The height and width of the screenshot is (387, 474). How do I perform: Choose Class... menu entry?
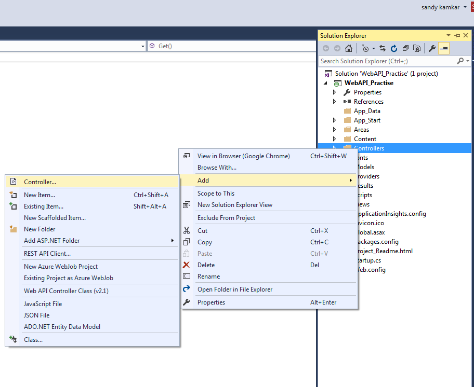pyautogui.click(x=92, y=340)
